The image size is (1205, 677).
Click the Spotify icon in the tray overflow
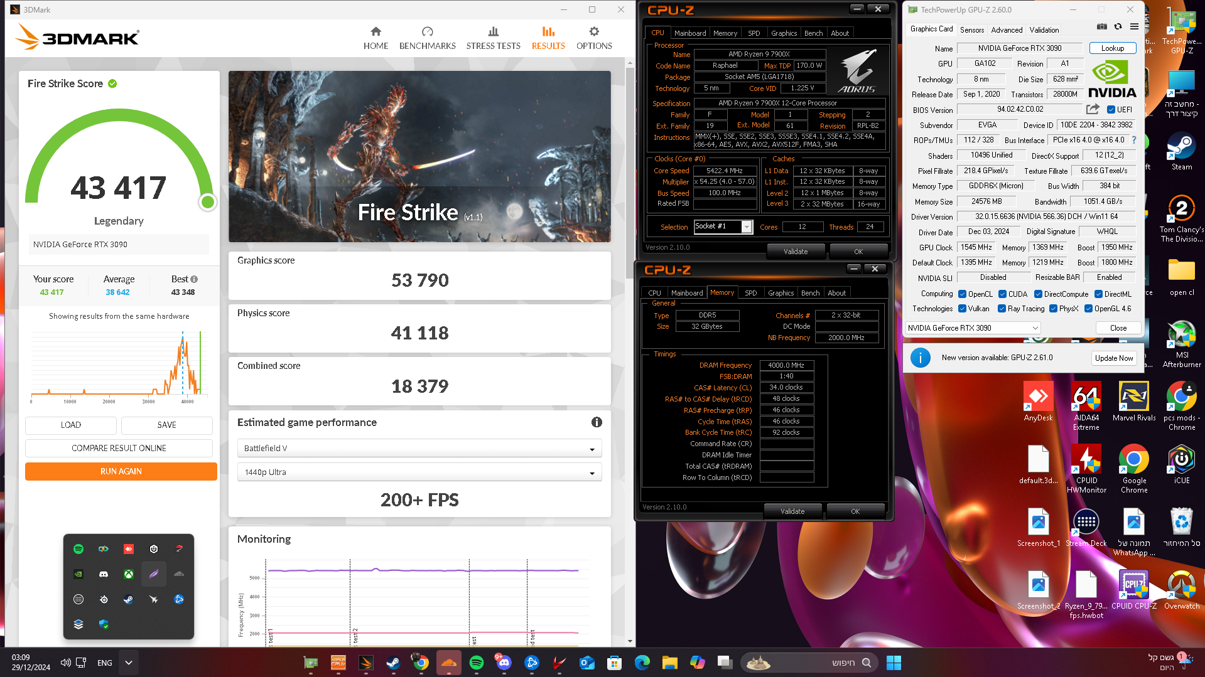(x=78, y=549)
